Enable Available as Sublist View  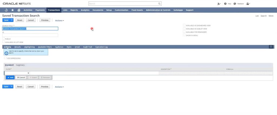click(x=184, y=28)
